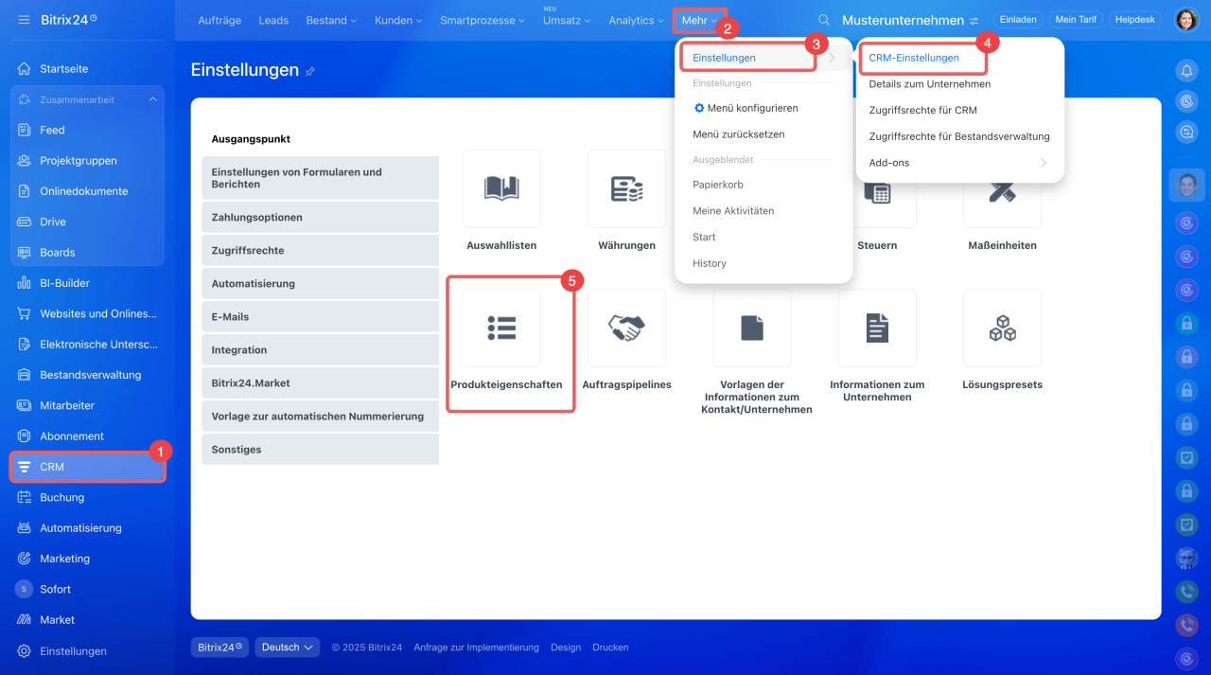
Task: Click the Drucken footer link
Action: tap(610, 648)
